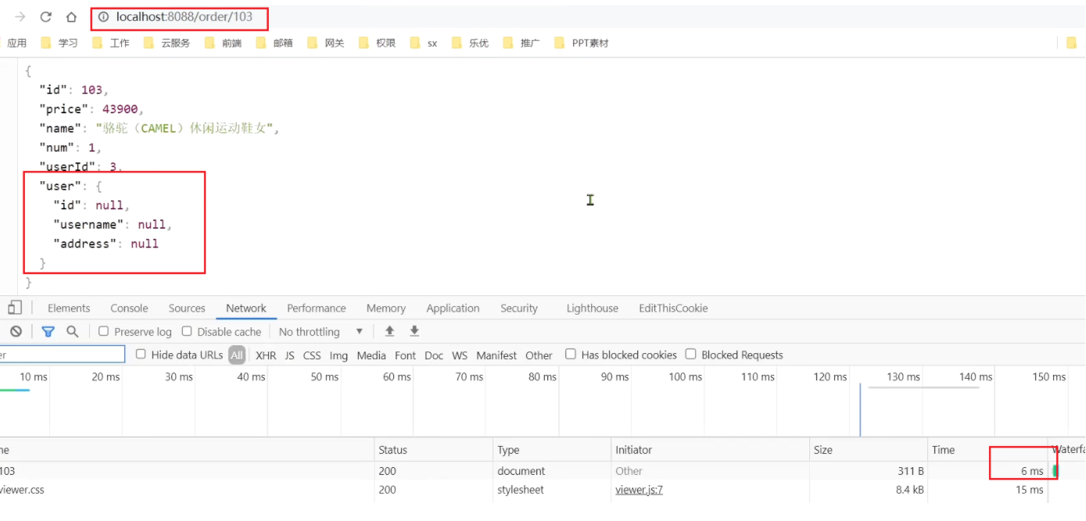
Task: Click the import HAR upload arrow
Action: pyautogui.click(x=389, y=331)
